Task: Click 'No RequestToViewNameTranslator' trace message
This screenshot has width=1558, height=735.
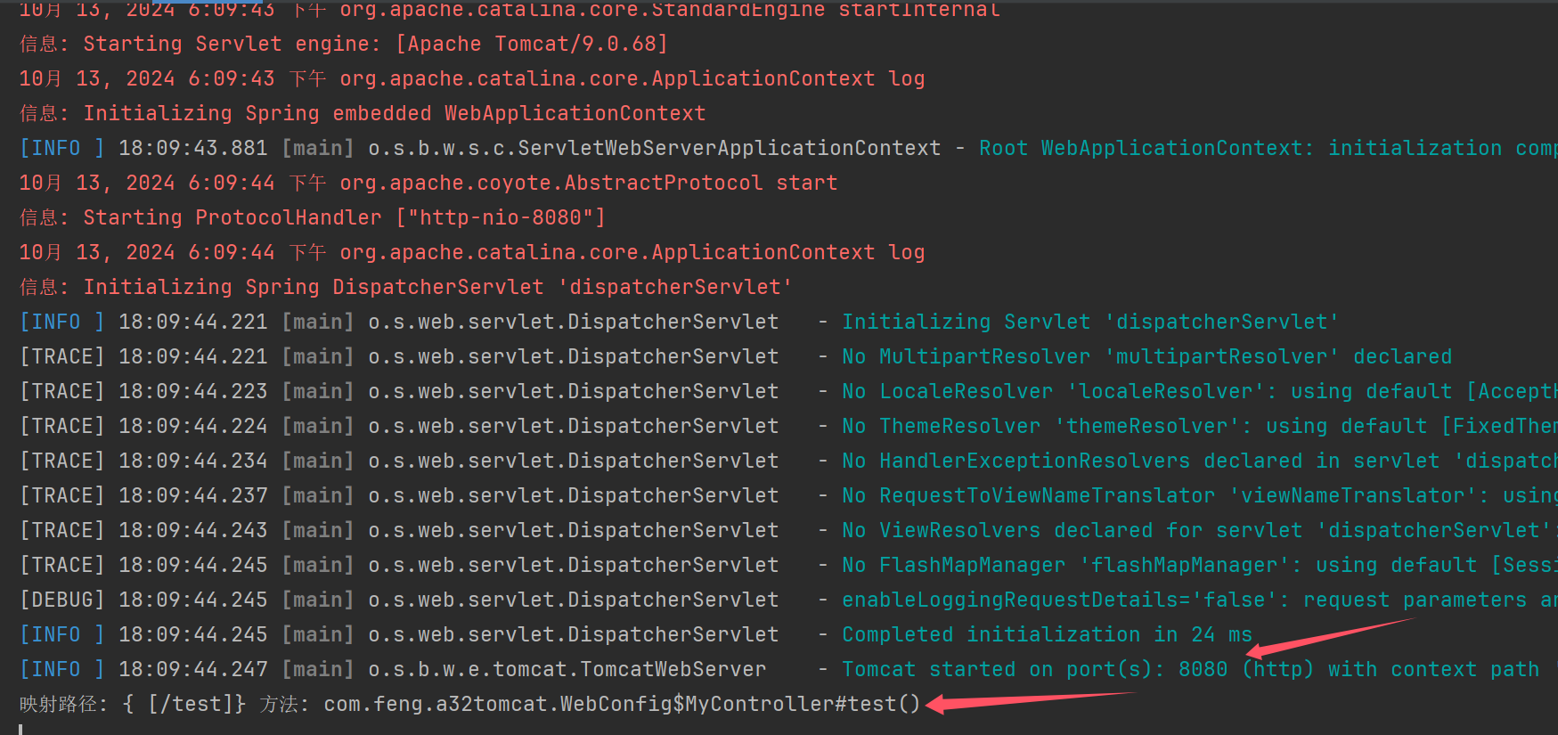Action: (x=1200, y=495)
